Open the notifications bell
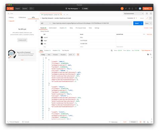 132,9
